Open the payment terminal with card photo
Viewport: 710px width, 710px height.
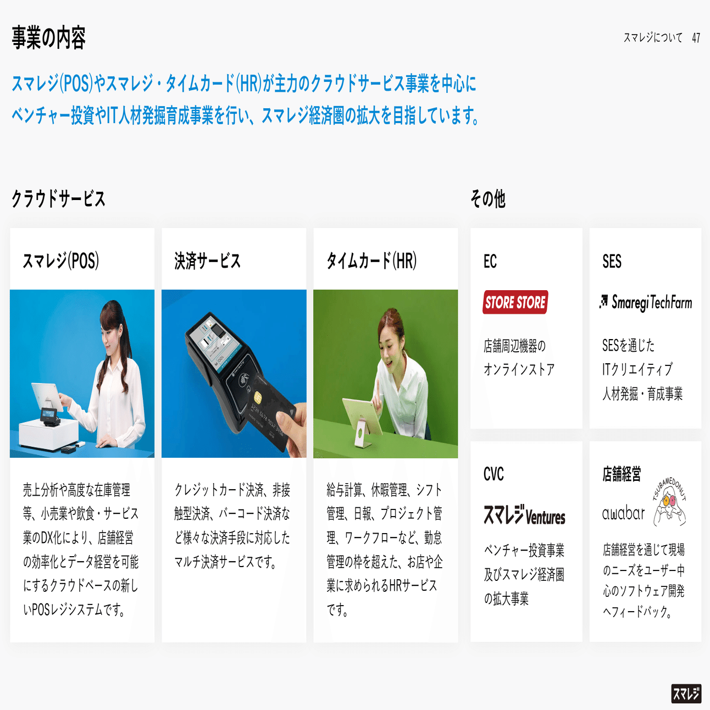(x=234, y=374)
